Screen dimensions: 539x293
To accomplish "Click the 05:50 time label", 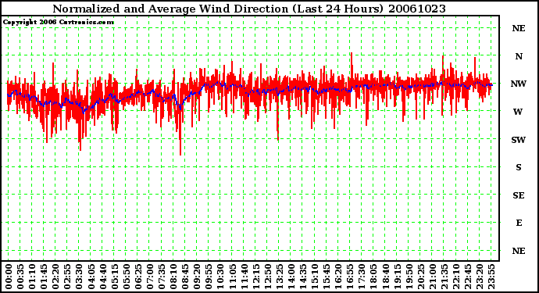I will [x=126, y=277].
